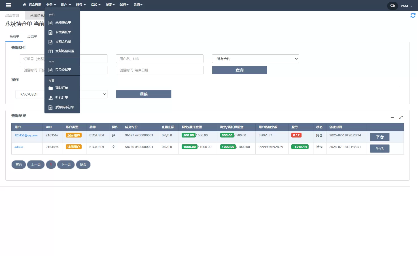418x256 pixels.
Task: Choose 币币交易单 menu entry
Action: (63, 69)
